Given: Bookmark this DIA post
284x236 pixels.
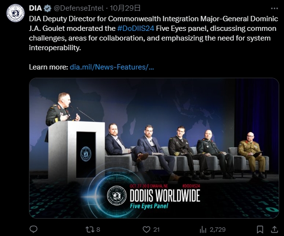Looking at the screenshot, I should (x=260, y=230).
